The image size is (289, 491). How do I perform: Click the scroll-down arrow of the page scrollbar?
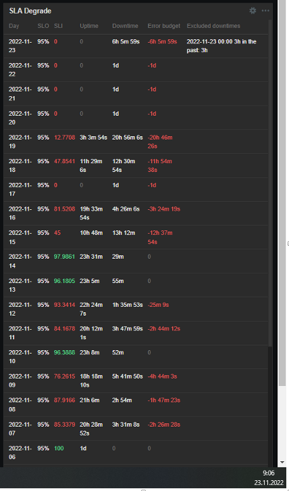click(x=282, y=462)
